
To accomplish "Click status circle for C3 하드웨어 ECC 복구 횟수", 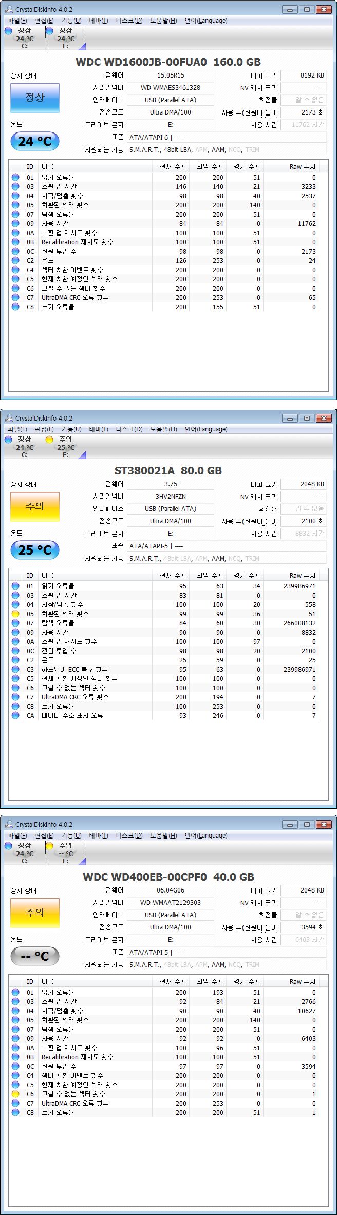I will (x=15, y=669).
